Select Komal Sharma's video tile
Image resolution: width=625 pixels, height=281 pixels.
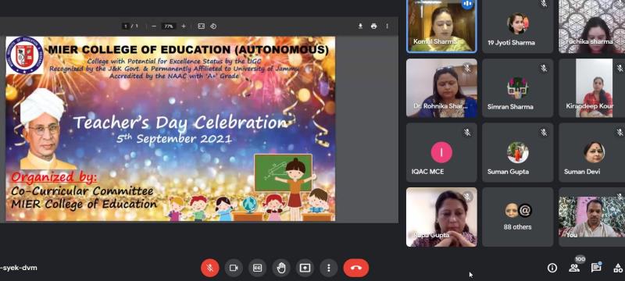pyautogui.click(x=441, y=26)
